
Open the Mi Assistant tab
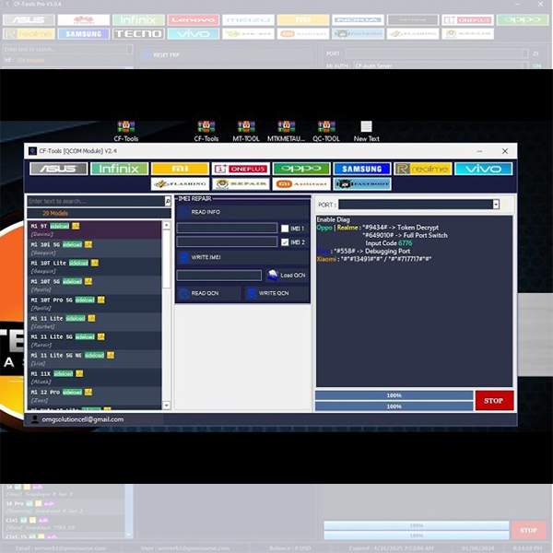[x=300, y=184]
